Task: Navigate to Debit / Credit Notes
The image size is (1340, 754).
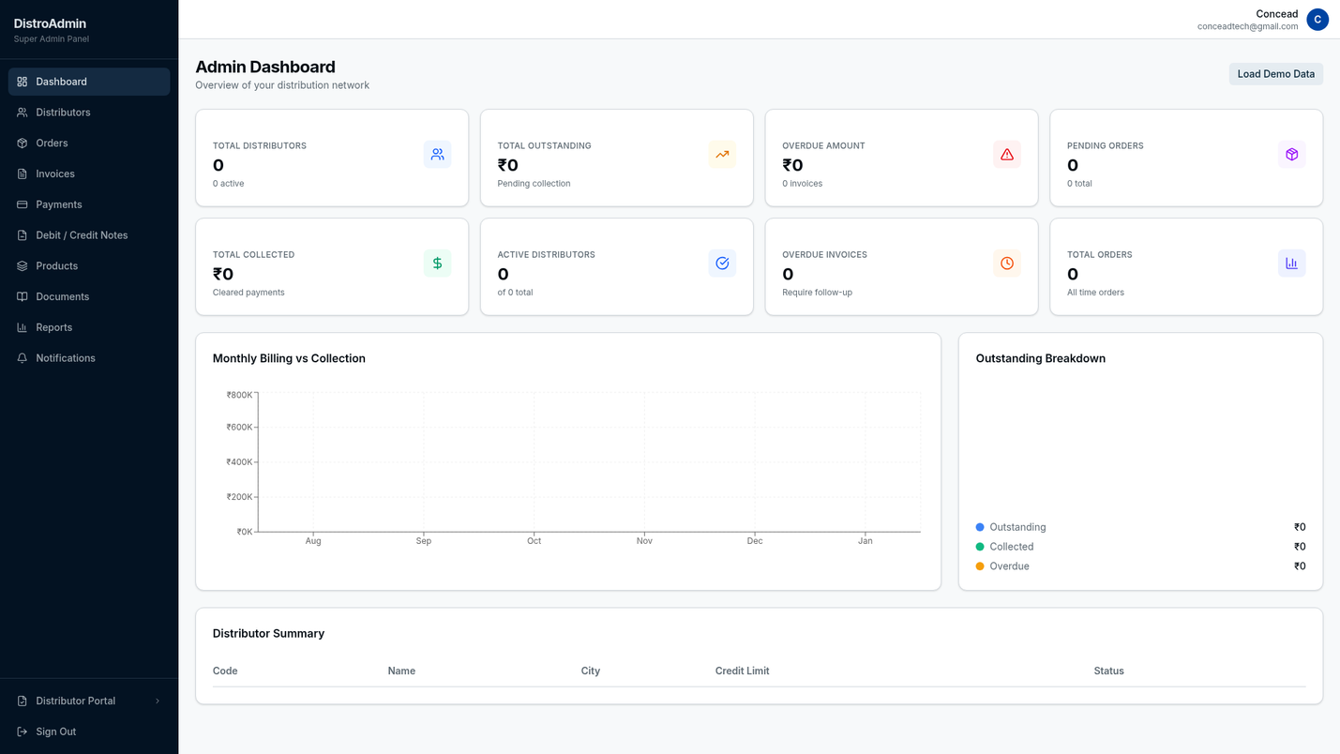Action: click(x=82, y=235)
